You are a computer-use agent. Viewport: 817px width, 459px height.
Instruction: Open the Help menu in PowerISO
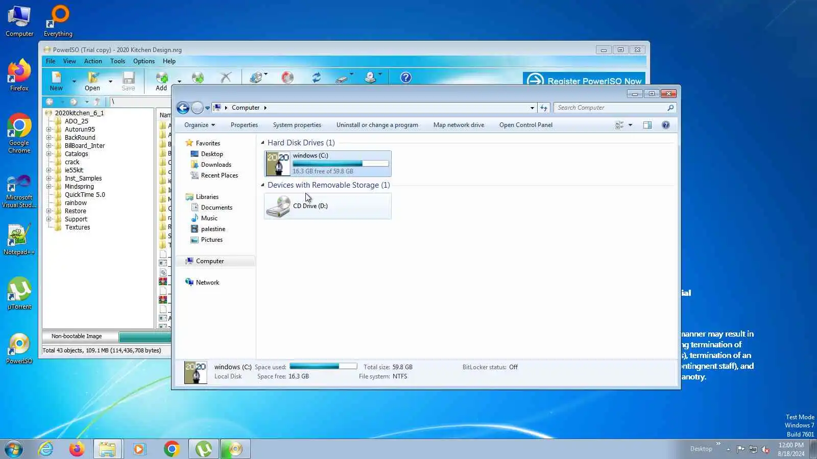[x=169, y=61]
